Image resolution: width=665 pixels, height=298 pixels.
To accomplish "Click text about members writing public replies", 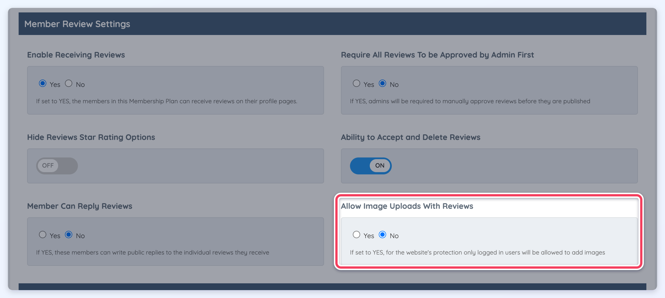I will pos(153,253).
